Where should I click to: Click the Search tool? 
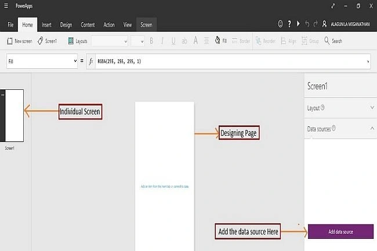click(333, 41)
